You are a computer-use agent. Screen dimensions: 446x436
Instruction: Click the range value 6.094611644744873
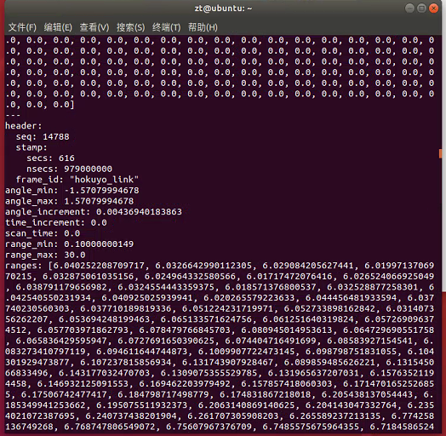tap(141, 352)
